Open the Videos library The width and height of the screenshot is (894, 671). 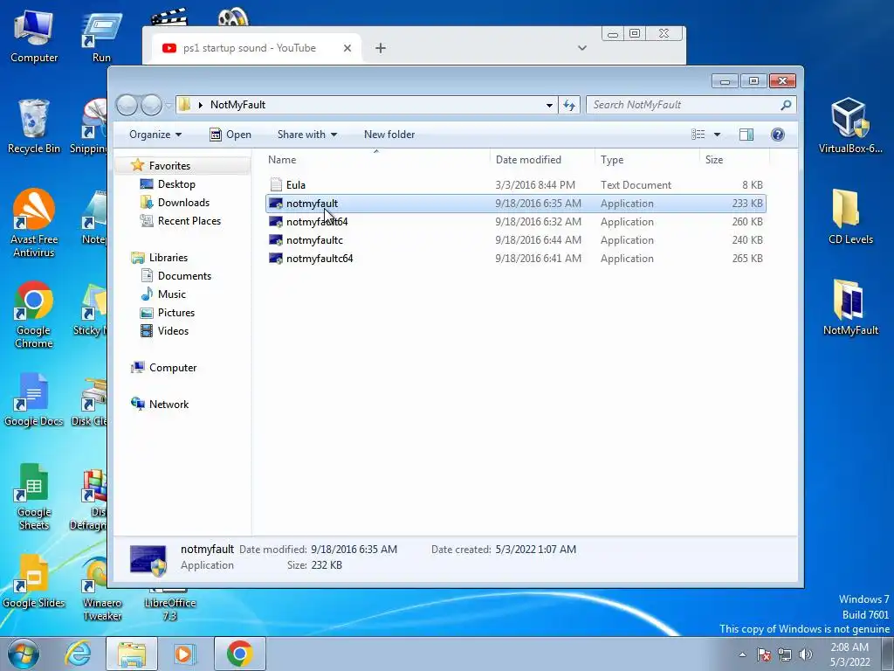pyautogui.click(x=165, y=330)
